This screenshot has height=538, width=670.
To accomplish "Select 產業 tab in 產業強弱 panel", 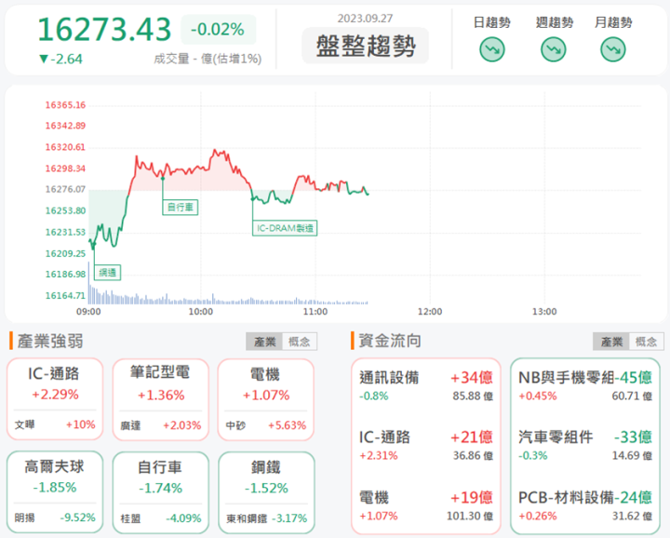I will (264, 342).
